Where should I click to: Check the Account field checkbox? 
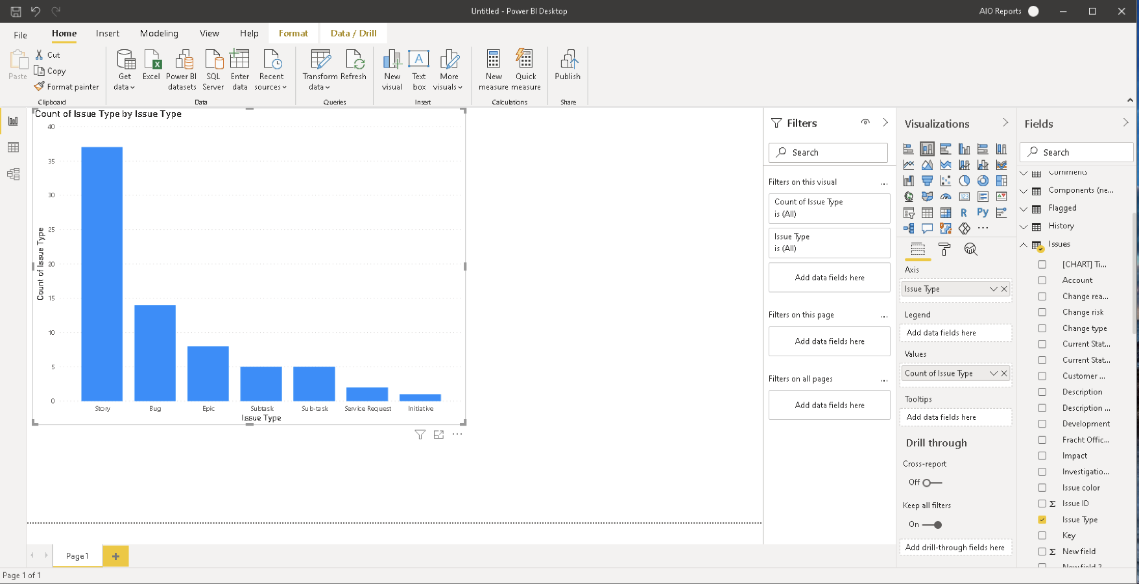(x=1042, y=280)
